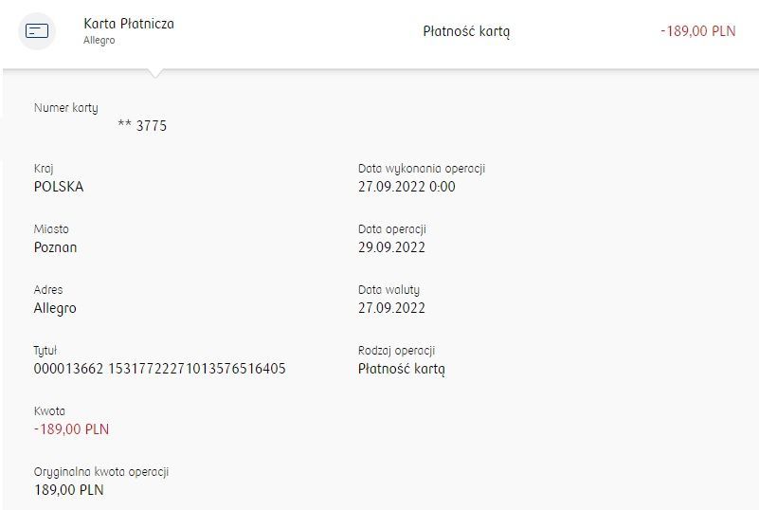Click the original operation amount 189,00 PLN
759x510 pixels.
(69, 490)
